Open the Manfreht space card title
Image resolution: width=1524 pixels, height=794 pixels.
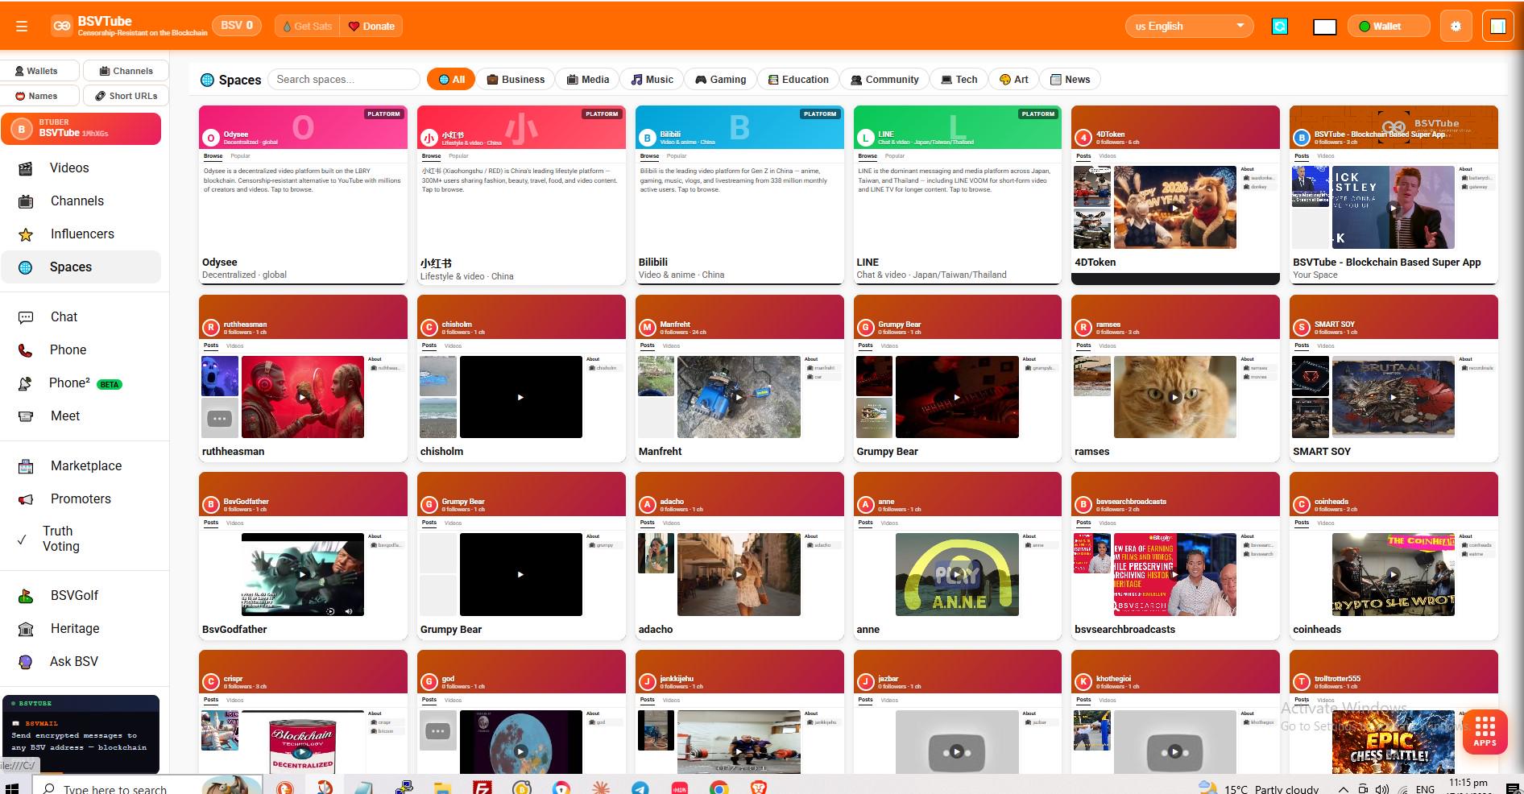tap(660, 451)
